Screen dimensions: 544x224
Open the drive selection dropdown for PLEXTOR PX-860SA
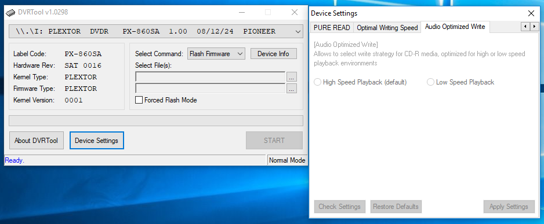coord(156,31)
